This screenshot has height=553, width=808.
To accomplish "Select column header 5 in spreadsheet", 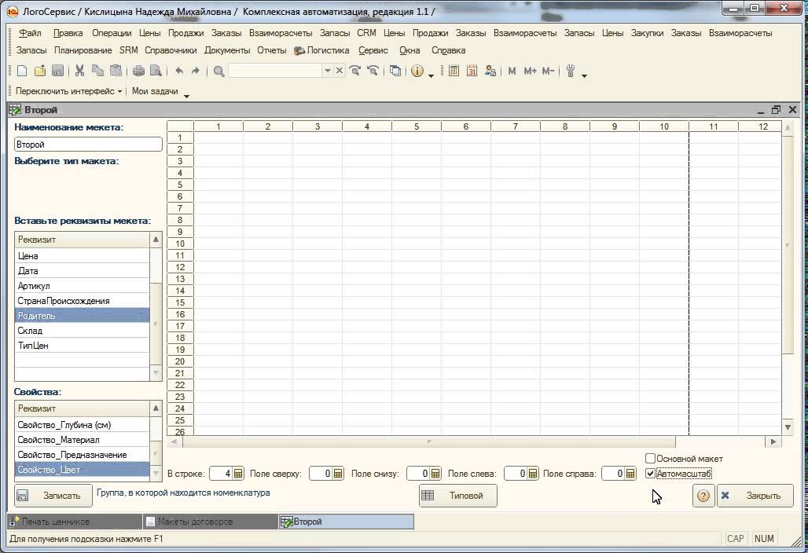I will [x=417, y=126].
